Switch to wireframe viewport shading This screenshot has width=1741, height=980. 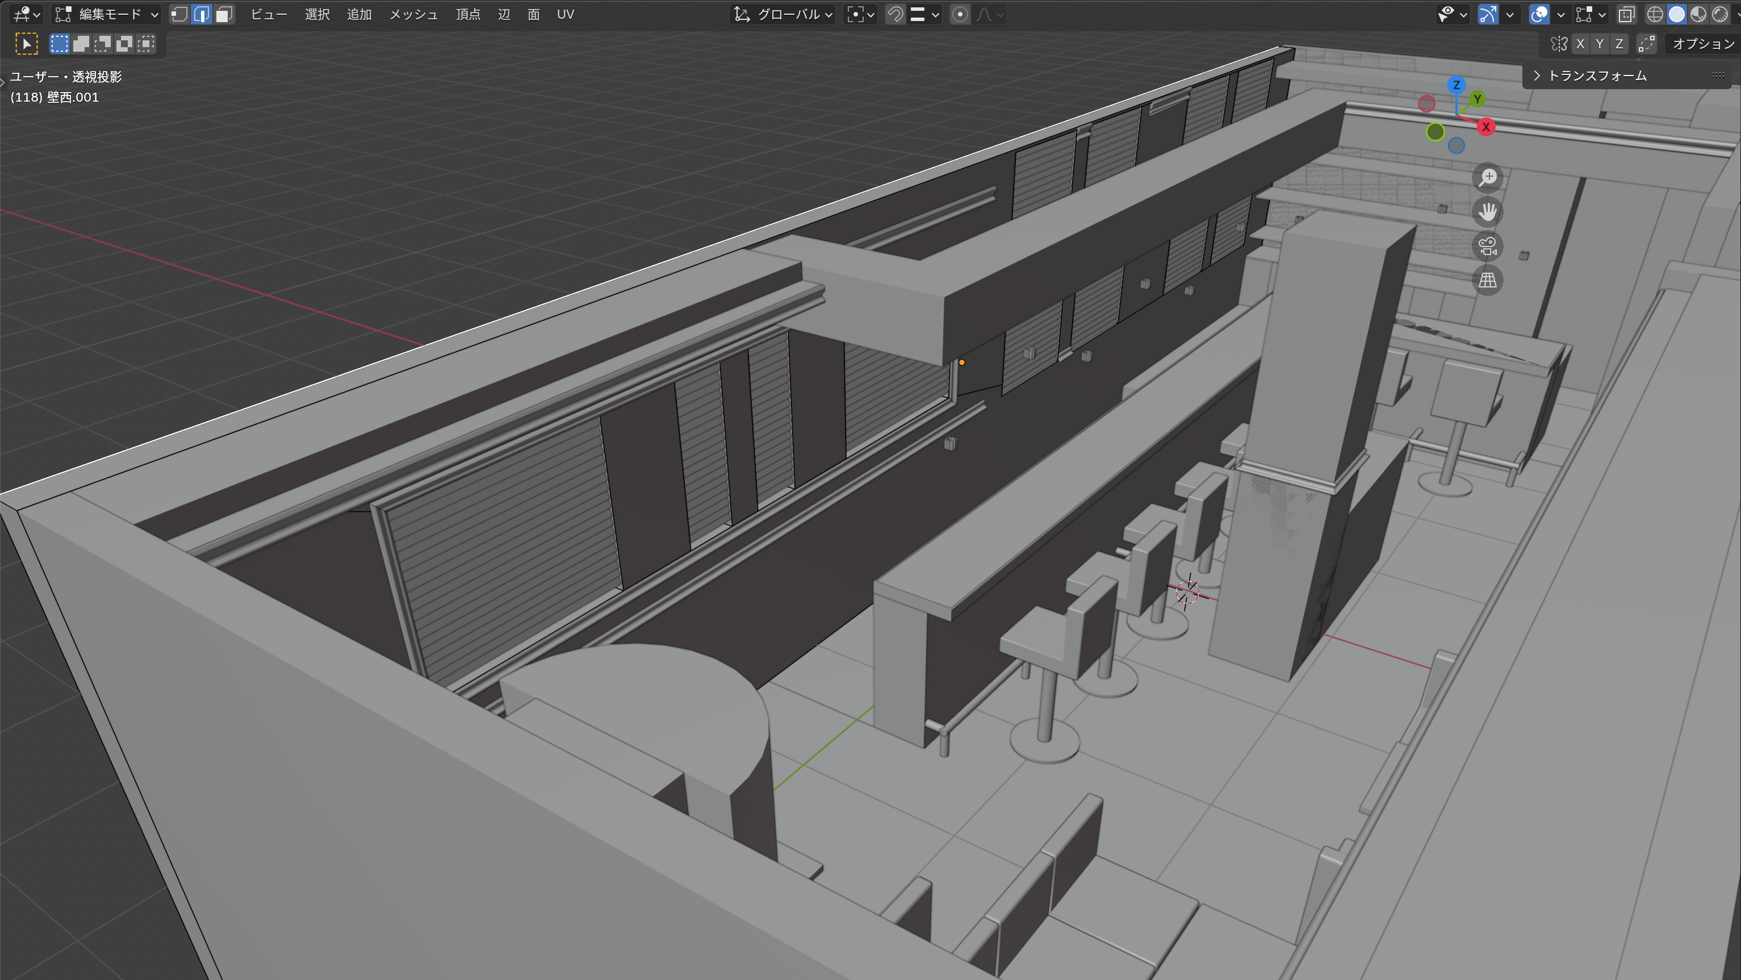(x=1655, y=14)
